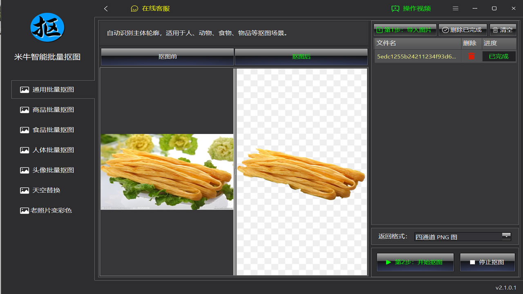Start cutout with 第2步：开始抠图
523x294 pixels.
point(415,262)
